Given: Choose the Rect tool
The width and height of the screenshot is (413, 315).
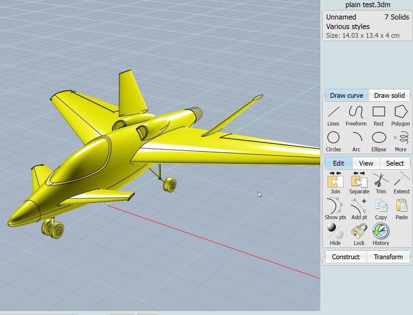Looking at the screenshot, I should pyautogui.click(x=379, y=116).
